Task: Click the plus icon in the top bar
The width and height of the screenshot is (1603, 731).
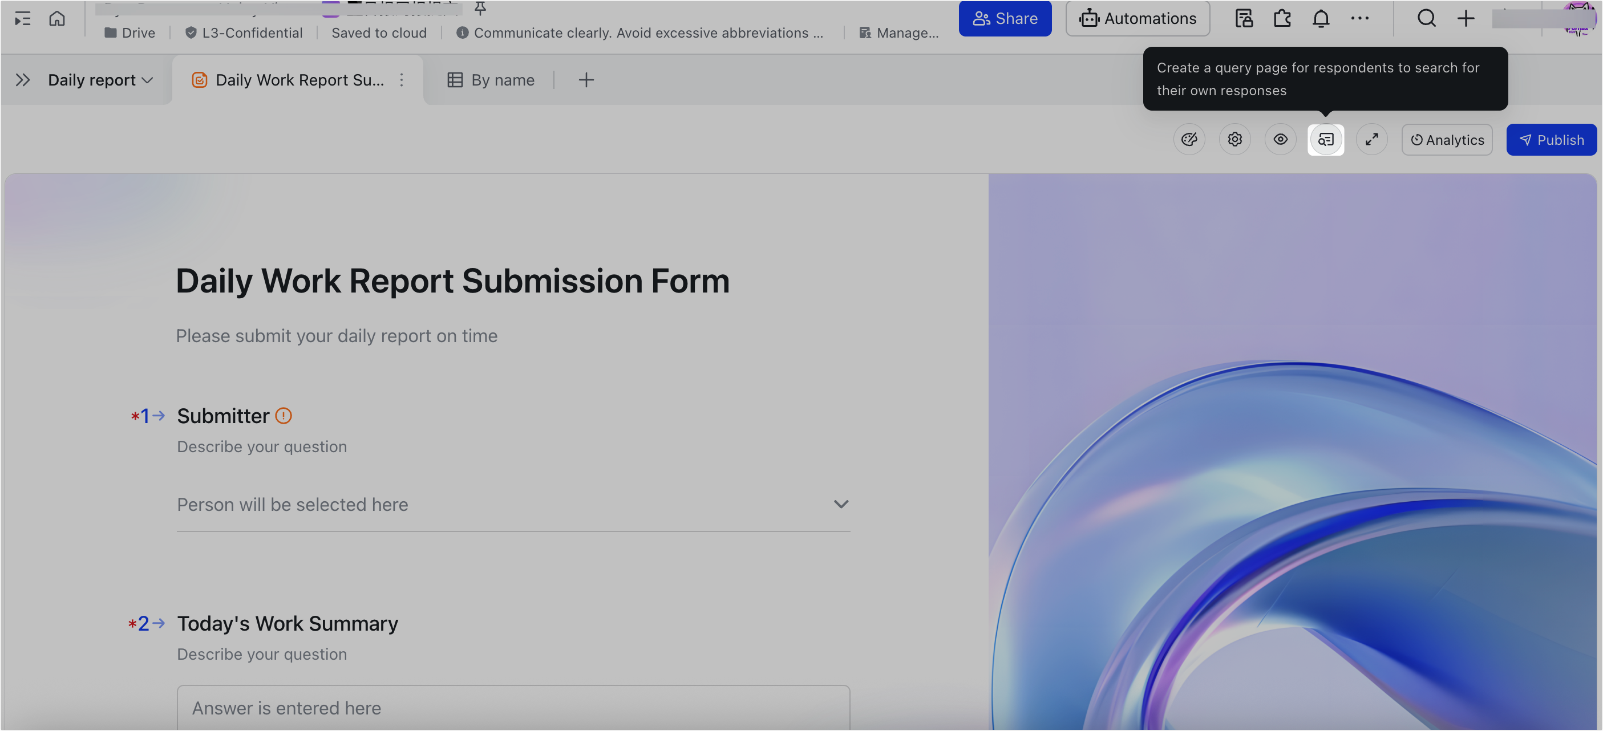Action: [x=1466, y=19]
